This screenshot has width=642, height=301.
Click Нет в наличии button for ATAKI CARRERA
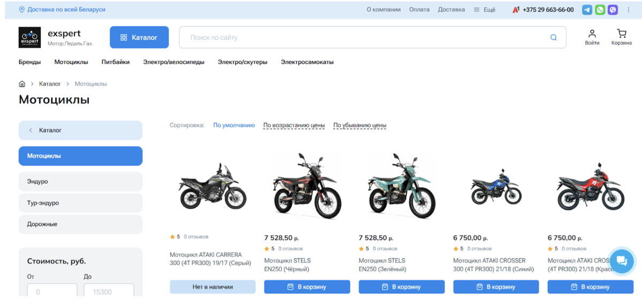[x=212, y=287]
